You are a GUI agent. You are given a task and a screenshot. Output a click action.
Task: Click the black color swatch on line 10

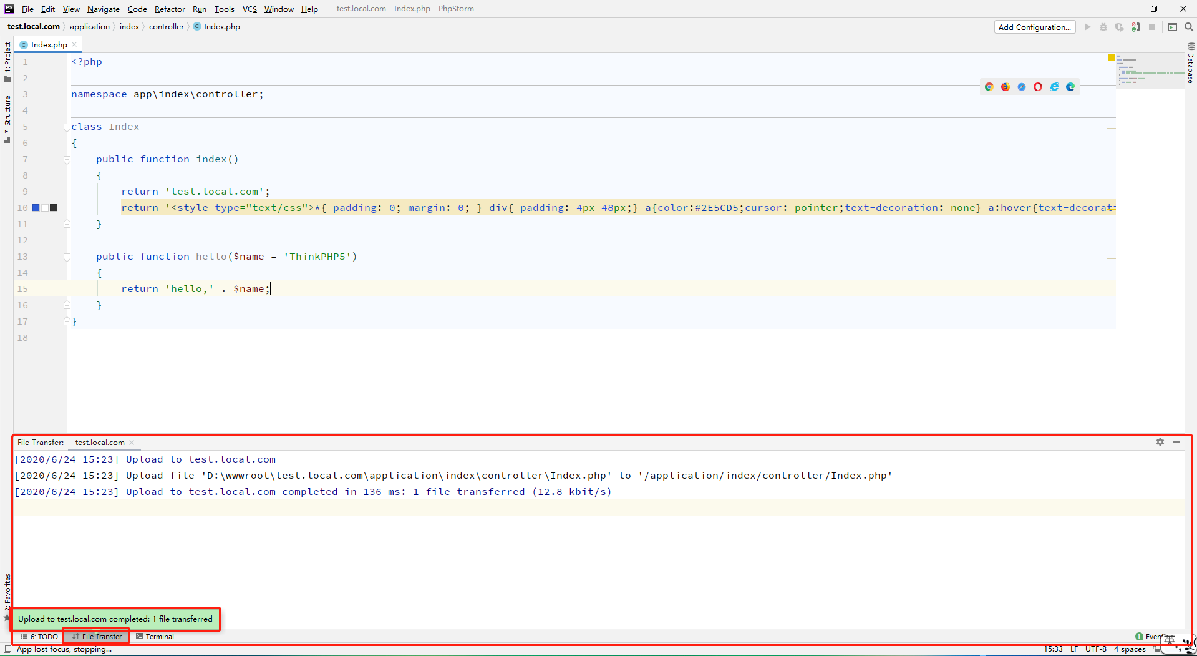[x=54, y=208]
